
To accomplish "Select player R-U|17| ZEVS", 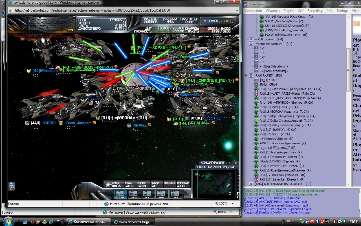I will pos(275,134).
